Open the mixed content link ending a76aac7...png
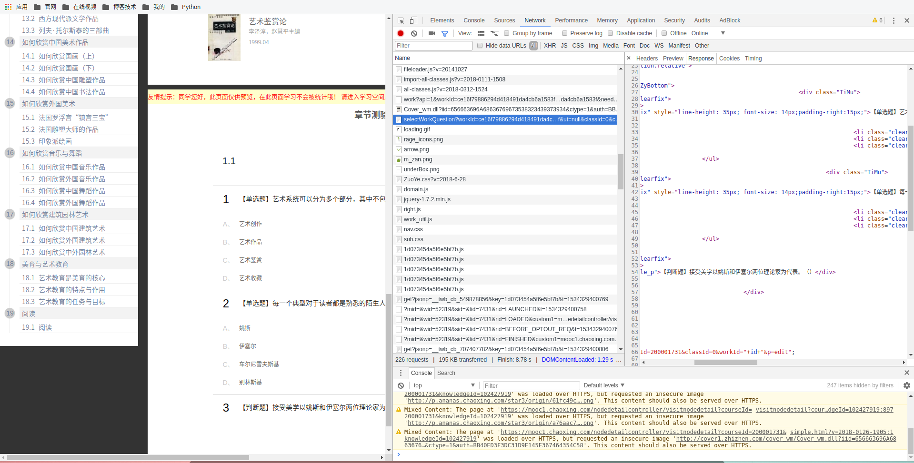This screenshot has height=463, width=914. click(501, 423)
